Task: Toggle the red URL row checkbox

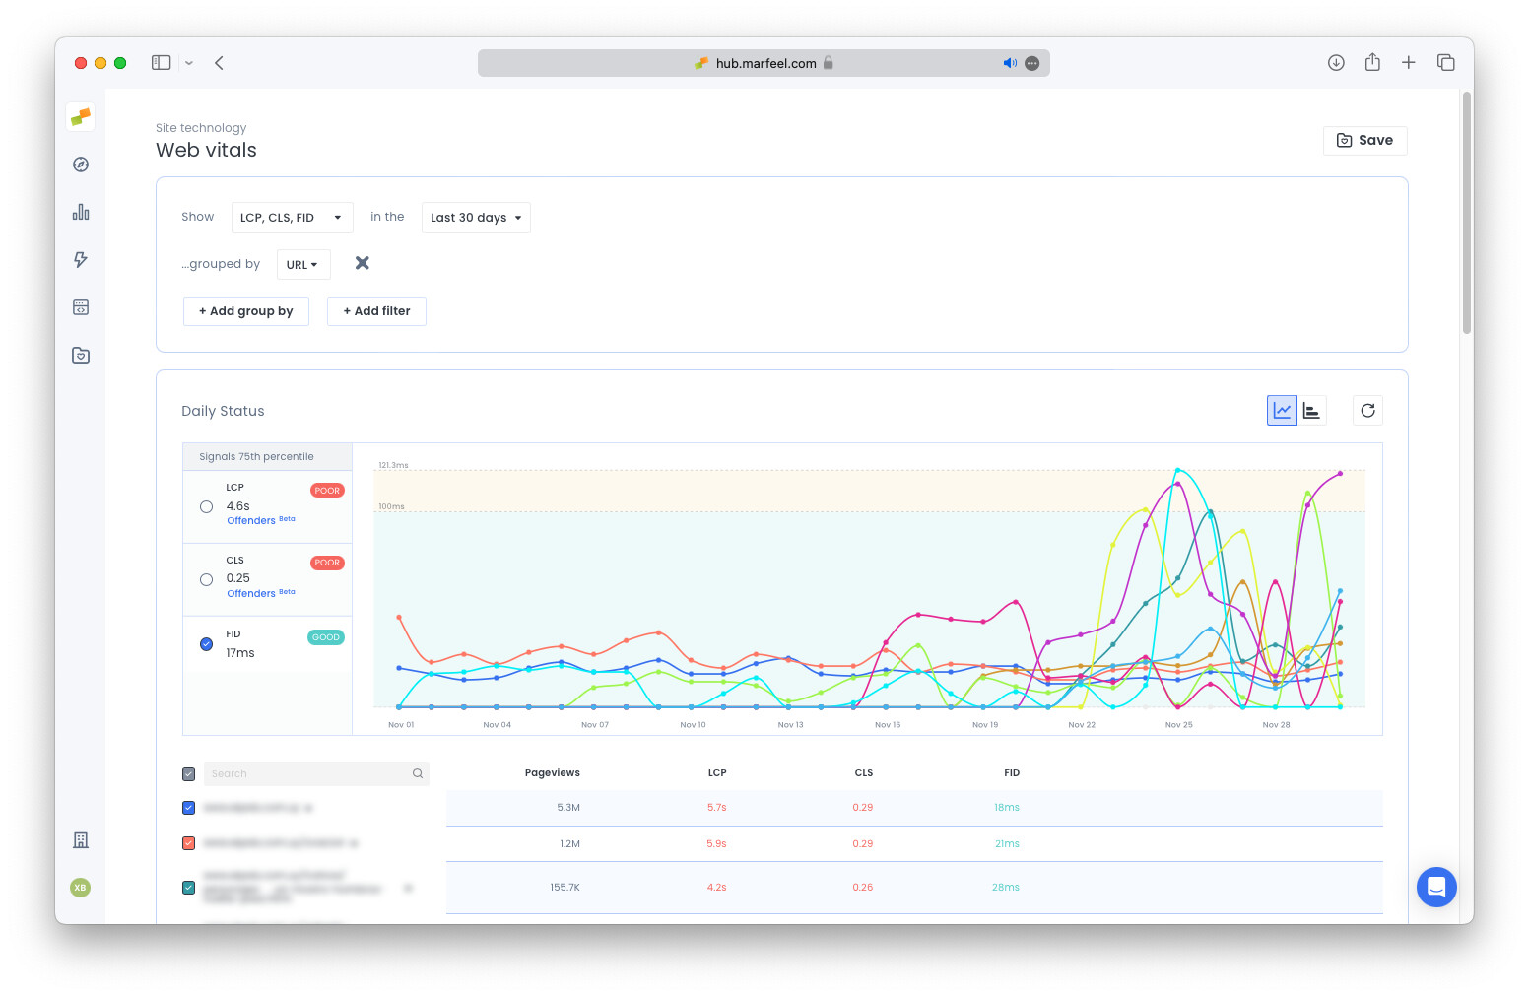Action: [189, 843]
